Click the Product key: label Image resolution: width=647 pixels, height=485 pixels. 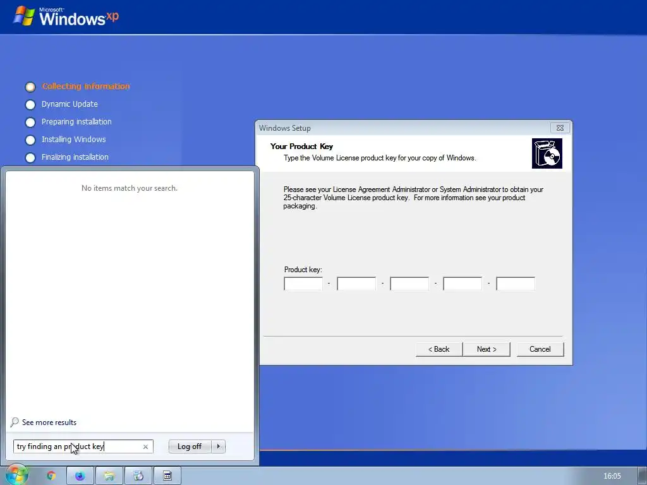303,269
